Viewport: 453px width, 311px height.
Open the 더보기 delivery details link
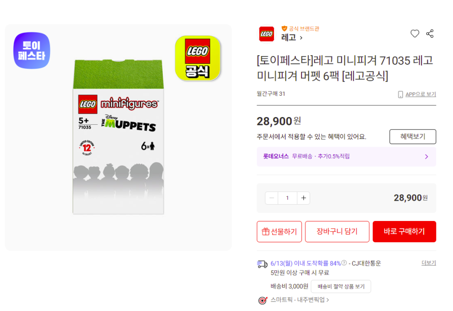pos(428,263)
